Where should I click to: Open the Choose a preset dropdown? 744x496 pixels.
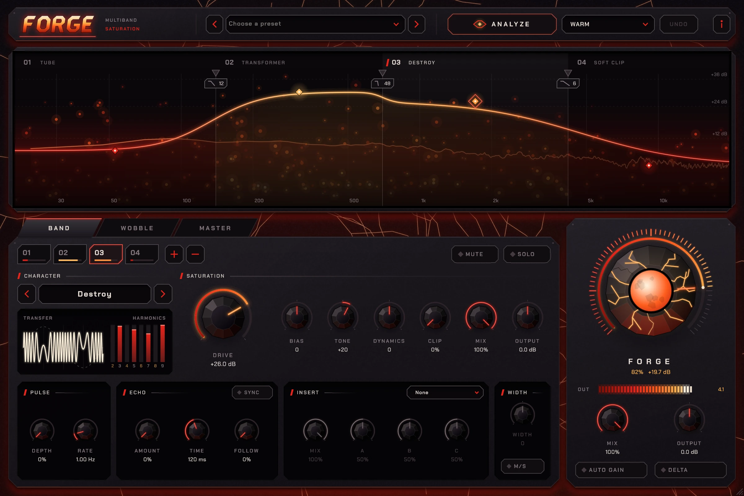pyautogui.click(x=315, y=24)
